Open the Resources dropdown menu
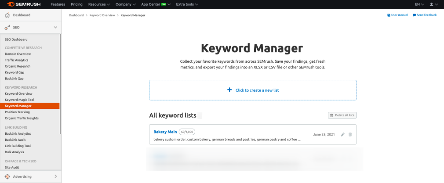The height and width of the screenshot is (183, 444). pyautogui.click(x=99, y=4)
